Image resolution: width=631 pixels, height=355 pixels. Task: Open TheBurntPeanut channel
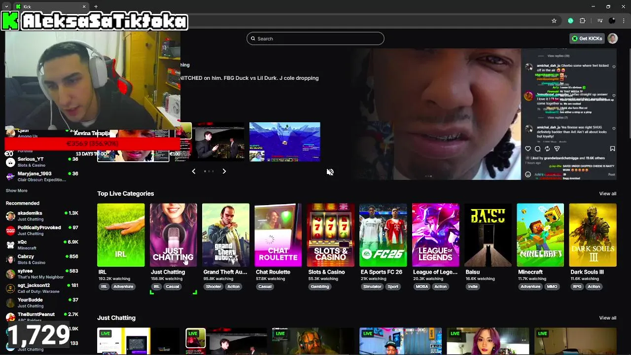pyautogui.click(x=42, y=316)
